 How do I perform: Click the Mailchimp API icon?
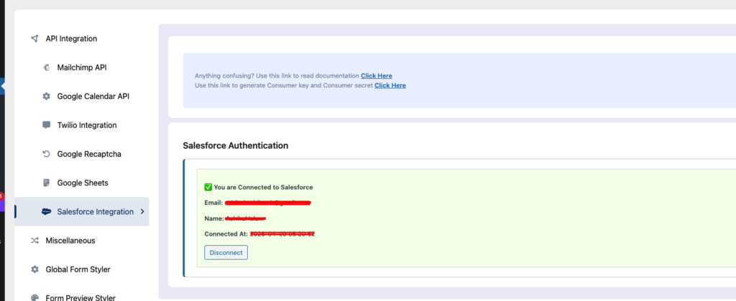coord(47,68)
